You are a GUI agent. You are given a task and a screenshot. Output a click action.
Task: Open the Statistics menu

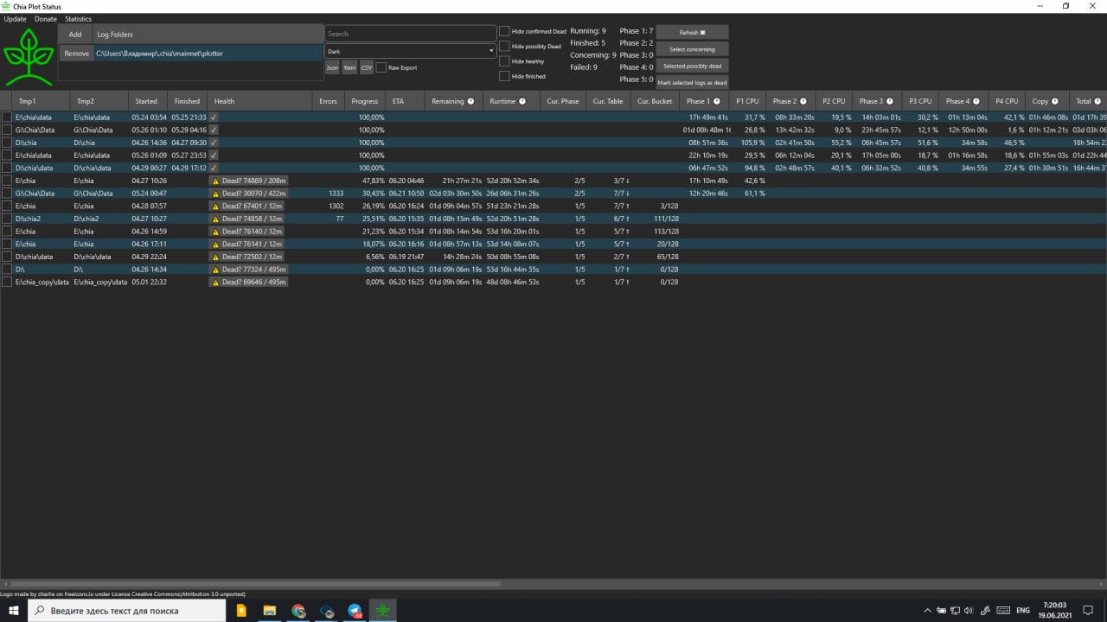[78, 19]
